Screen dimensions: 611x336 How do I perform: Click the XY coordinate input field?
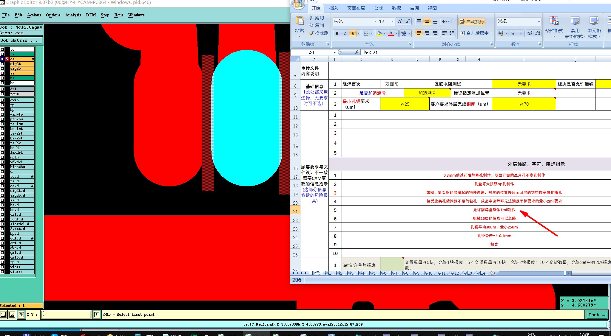point(66,315)
